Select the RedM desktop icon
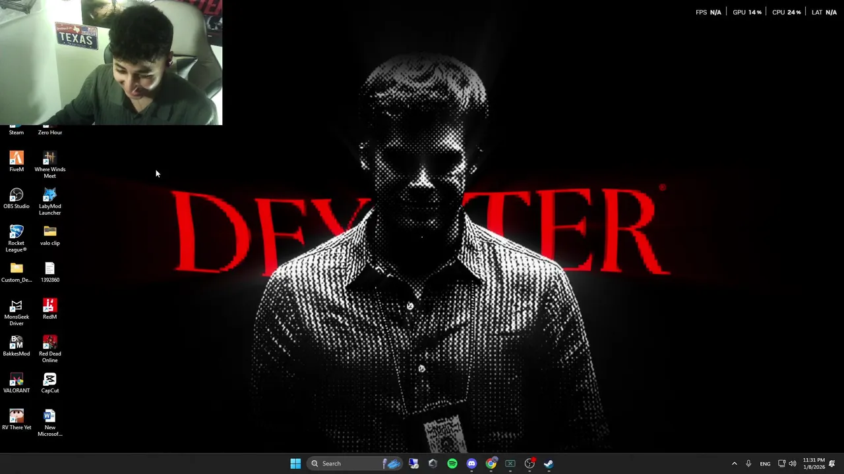This screenshot has width=844, height=474. coord(50,309)
